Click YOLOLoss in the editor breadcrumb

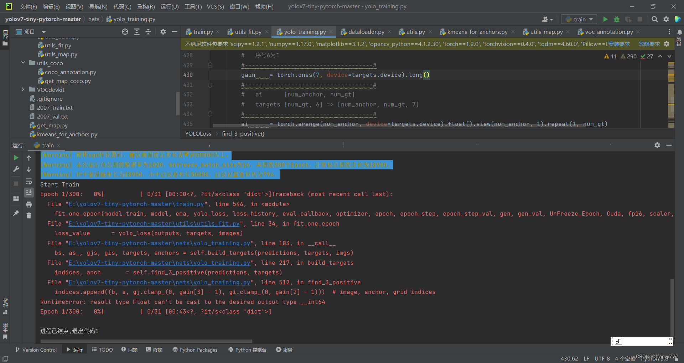click(198, 134)
